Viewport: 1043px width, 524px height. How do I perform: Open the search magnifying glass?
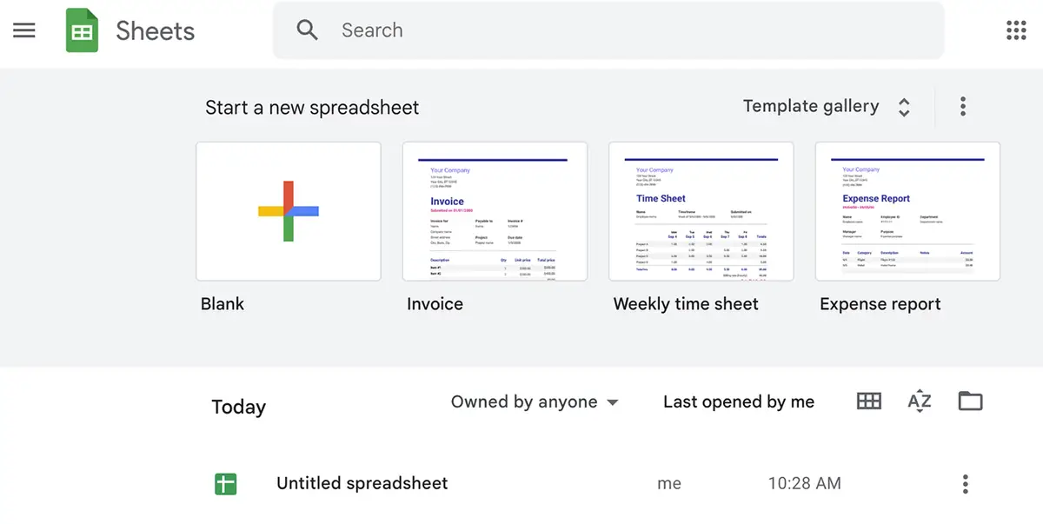pos(307,30)
